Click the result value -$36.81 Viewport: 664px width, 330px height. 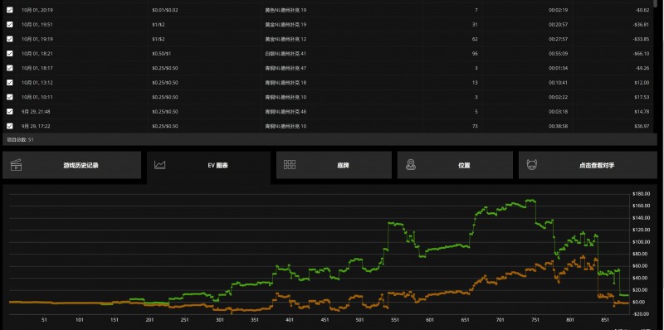pyautogui.click(x=641, y=25)
